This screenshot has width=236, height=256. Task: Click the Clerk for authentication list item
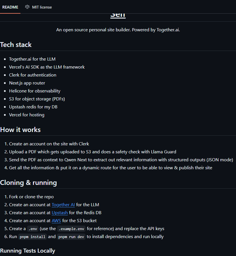click(x=33, y=75)
